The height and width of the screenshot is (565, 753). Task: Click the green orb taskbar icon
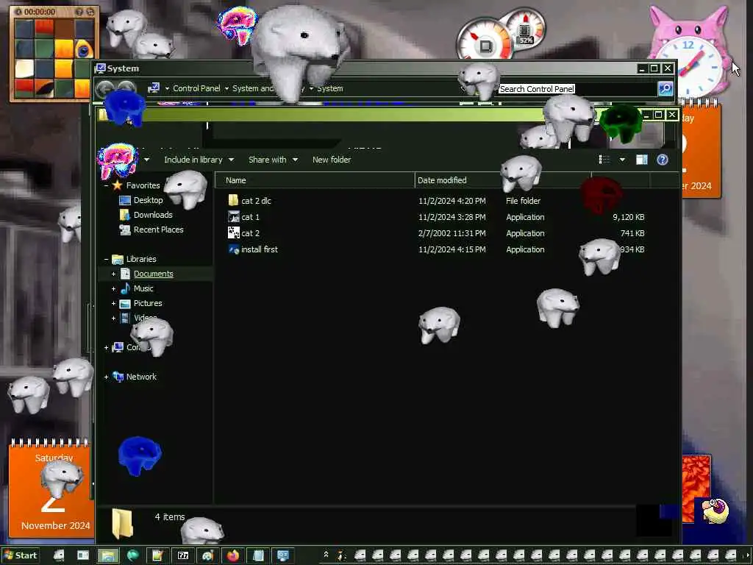[132, 555]
